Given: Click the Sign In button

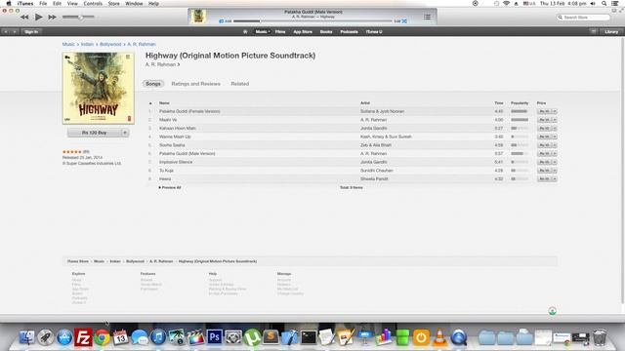Looking at the screenshot, I should (x=31, y=31).
